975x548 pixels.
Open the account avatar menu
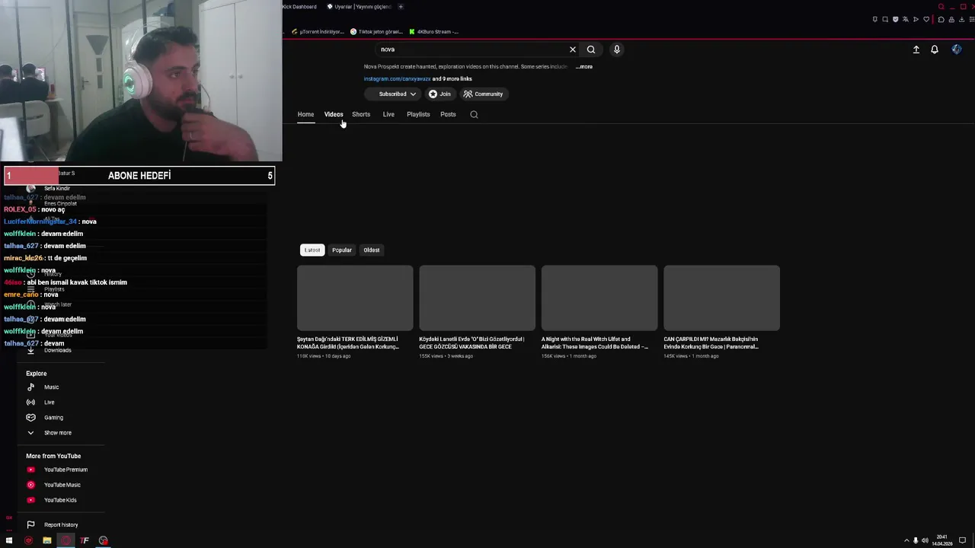(x=957, y=49)
